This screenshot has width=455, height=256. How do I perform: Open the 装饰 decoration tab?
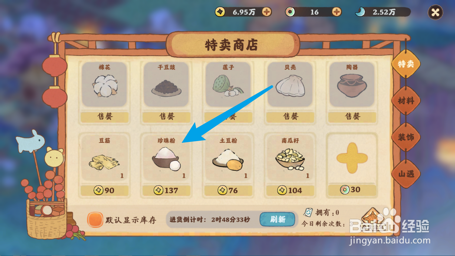(x=406, y=137)
